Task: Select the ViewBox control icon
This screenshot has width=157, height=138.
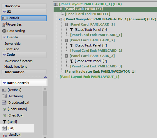Action: click(x=4, y=135)
